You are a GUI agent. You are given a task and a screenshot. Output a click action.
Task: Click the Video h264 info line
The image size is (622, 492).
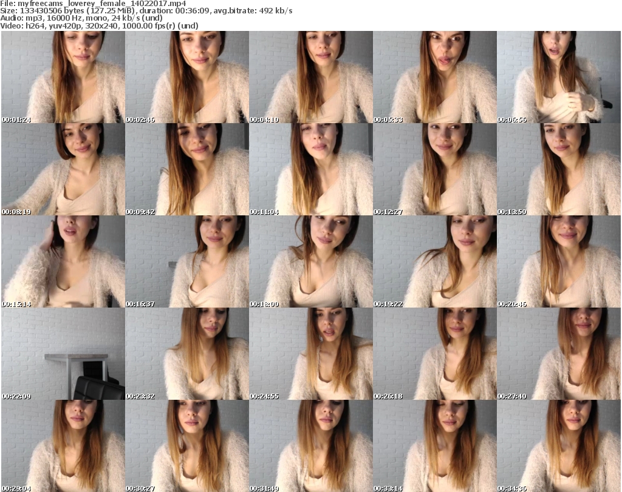(x=99, y=25)
